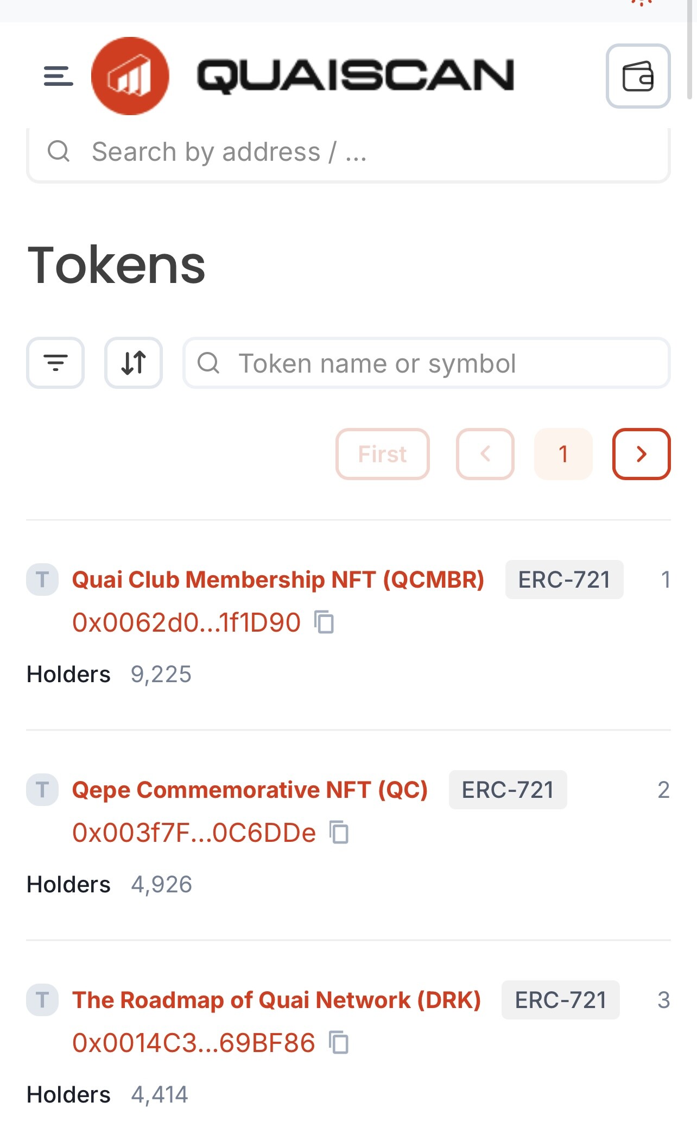Go to the next tokens page
697x1146 pixels.
tap(641, 454)
